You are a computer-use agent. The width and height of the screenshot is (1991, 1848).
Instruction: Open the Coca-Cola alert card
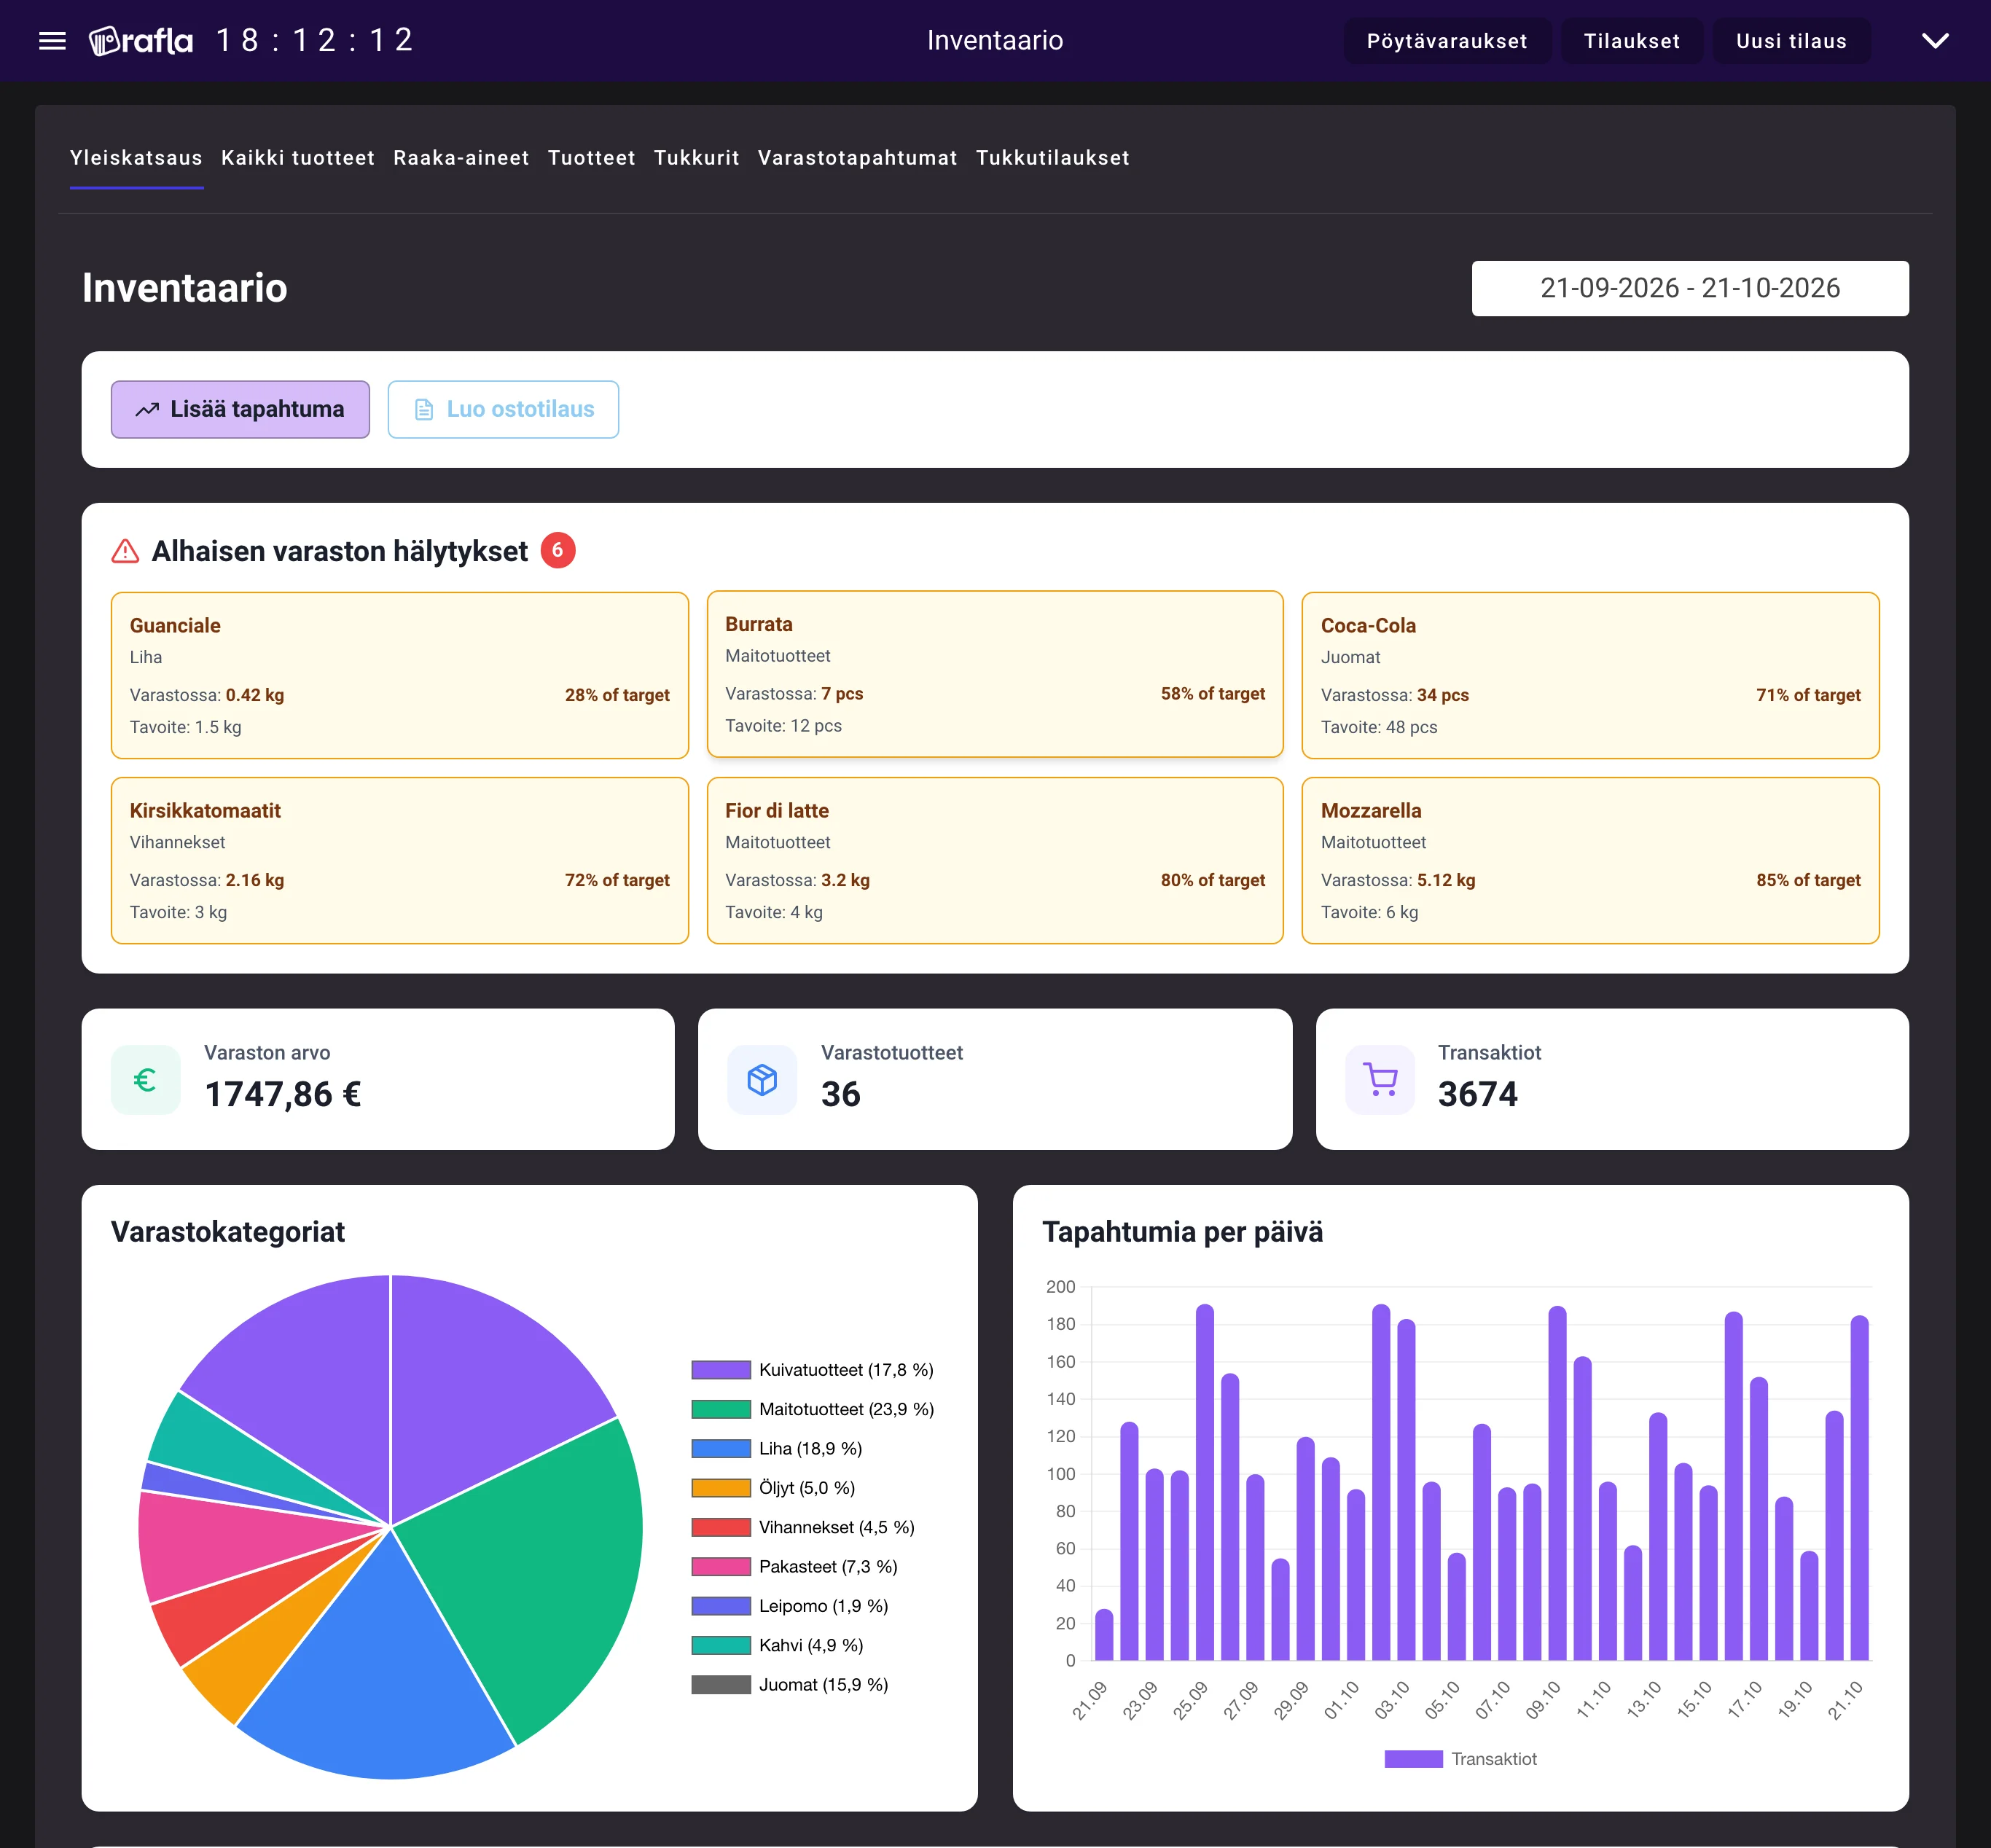(x=1589, y=675)
